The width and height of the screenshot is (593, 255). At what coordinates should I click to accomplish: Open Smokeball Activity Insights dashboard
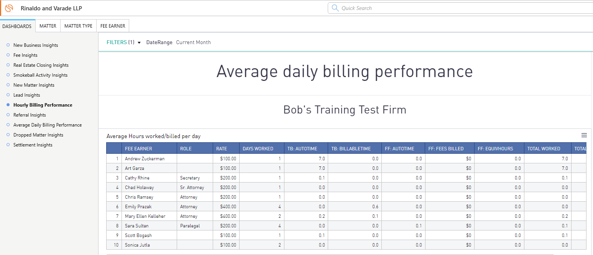pos(40,75)
